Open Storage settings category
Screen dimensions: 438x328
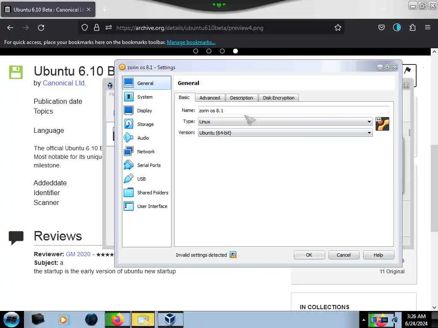(146, 124)
